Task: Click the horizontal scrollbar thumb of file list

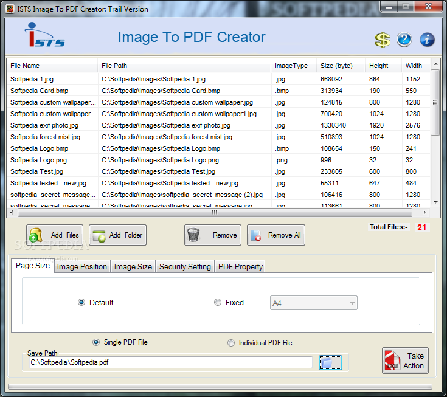Action: pos(215,212)
